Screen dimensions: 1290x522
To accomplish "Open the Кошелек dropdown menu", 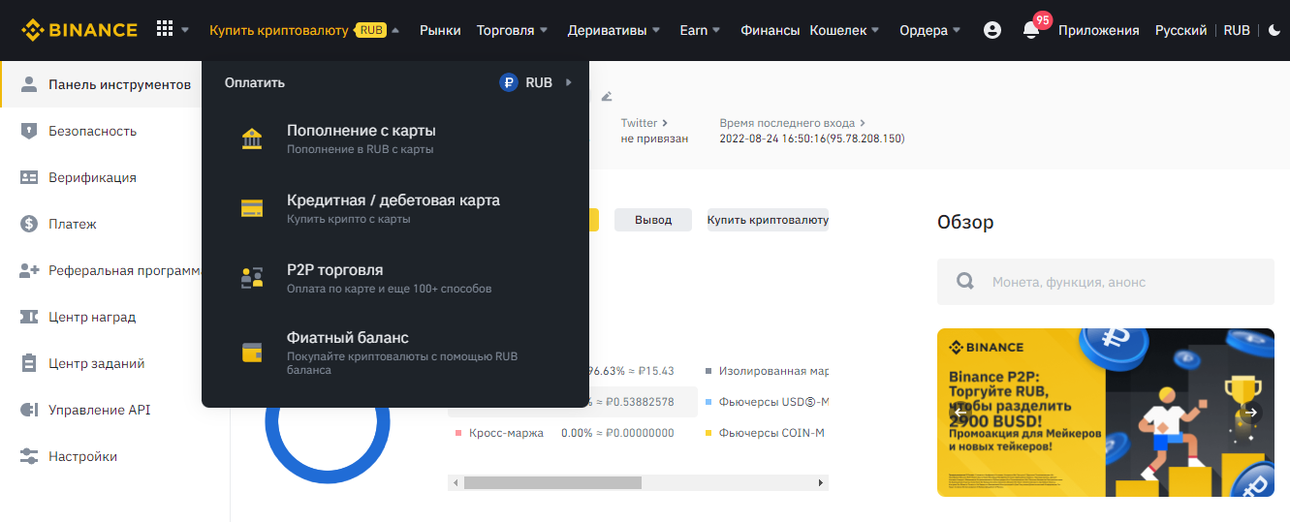I will tap(844, 30).
